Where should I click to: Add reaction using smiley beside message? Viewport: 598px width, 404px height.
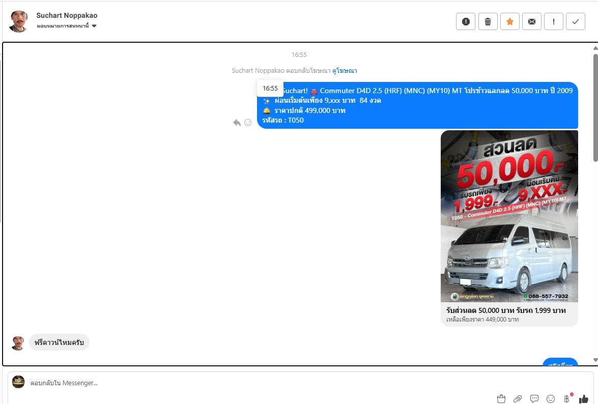pos(248,123)
